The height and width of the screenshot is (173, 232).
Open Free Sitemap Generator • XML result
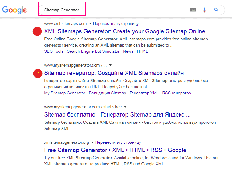(x=115, y=150)
